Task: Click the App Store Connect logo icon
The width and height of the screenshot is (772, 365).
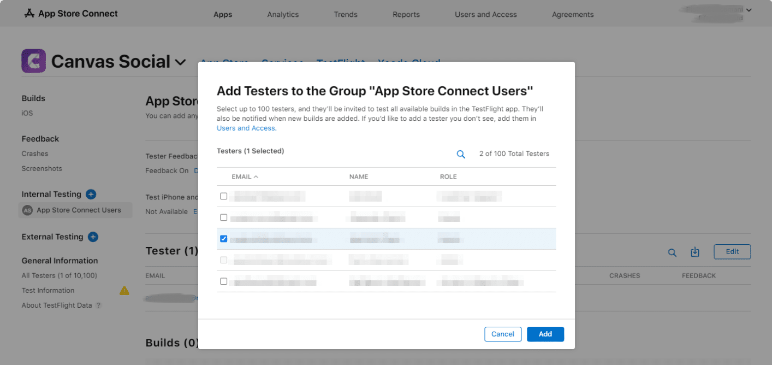Action: pyautogui.click(x=29, y=14)
